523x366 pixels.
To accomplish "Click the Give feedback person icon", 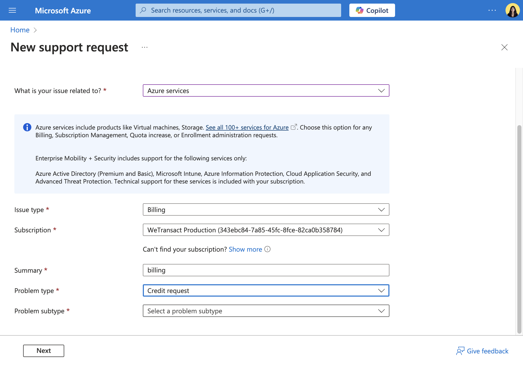I will pos(460,351).
